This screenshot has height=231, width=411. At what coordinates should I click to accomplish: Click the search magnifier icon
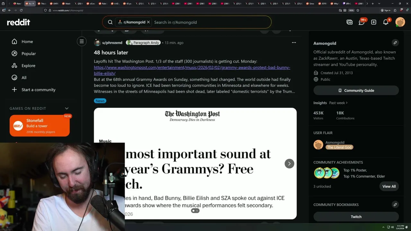pyautogui.click(x=110, y=22)
